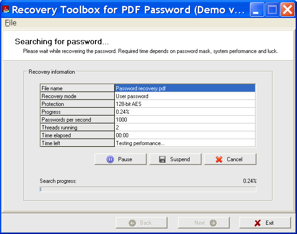Click the 'Time left' row label

[x=77, y=143]
